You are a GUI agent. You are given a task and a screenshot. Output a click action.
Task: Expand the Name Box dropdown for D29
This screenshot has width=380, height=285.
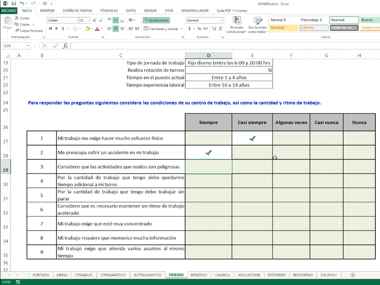point(28,46)
